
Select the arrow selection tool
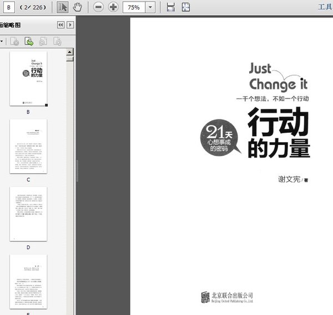click(x=63, y=7)
